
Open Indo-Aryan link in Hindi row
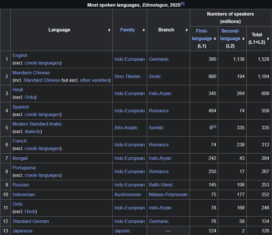pyautogui.click(x=160, y=93)
